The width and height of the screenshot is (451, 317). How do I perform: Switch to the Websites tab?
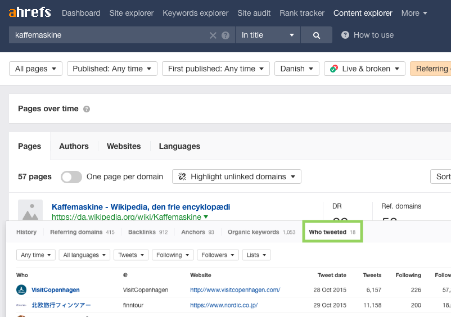click(x=124, y=146)
